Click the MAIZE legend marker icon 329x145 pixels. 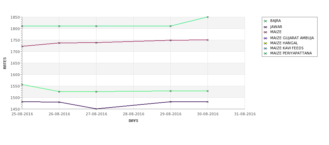[x=266, y=32]
